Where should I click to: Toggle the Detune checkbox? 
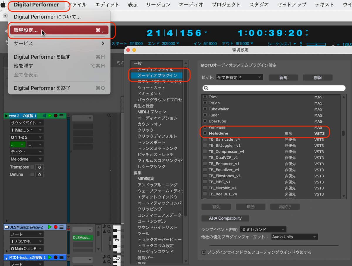32,174
